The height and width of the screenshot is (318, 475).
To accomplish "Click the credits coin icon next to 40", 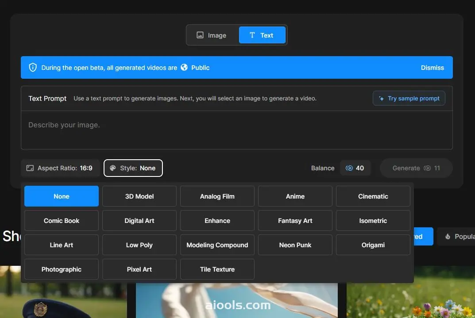I will (x=349, y=168).
